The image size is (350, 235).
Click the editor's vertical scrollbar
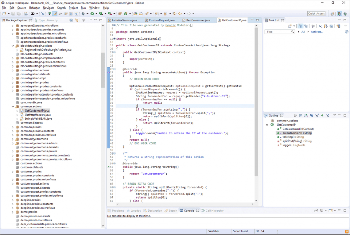257,102
